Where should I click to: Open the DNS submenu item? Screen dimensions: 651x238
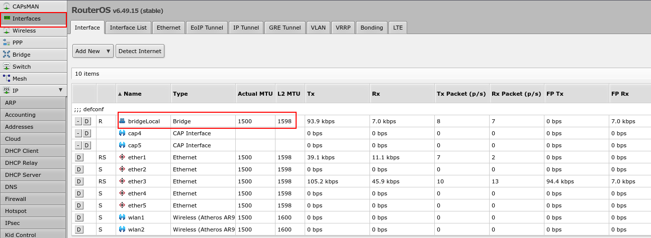[33, 187]
